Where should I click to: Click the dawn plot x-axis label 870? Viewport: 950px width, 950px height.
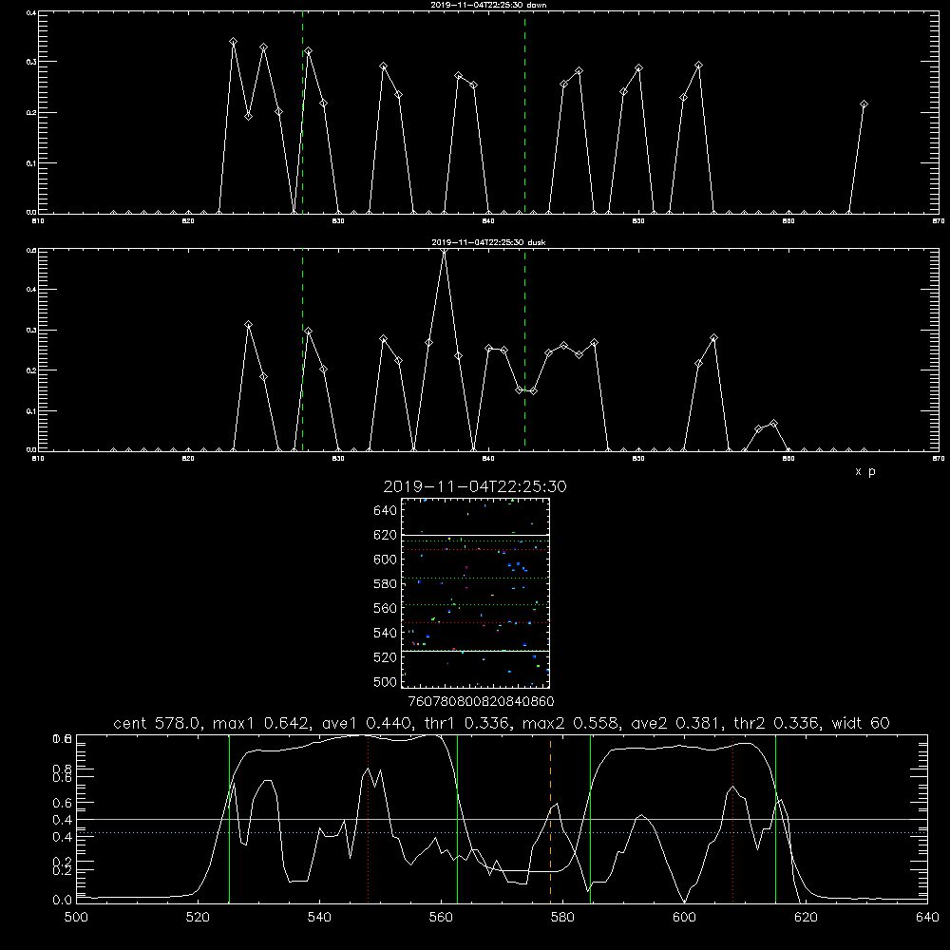click(938, 221)
